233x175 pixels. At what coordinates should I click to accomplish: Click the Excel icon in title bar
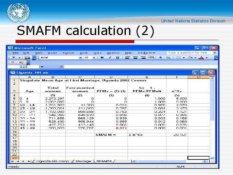pyautogui.click(x=10, y=48)
